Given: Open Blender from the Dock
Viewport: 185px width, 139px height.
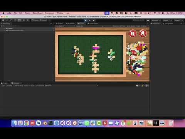Looking at the screenshot, I should 45,123.
